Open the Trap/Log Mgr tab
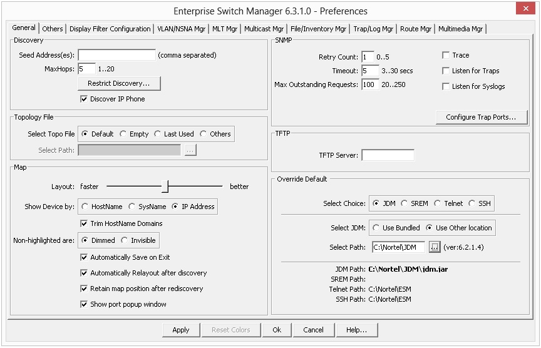The image size is (541, 348). pyautogui.click(x=373, y=29)
